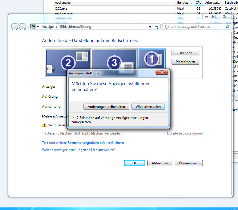Expand the double chevron in address bar
The height and width of the screenshot is (210, 238).
coord(38,27)
